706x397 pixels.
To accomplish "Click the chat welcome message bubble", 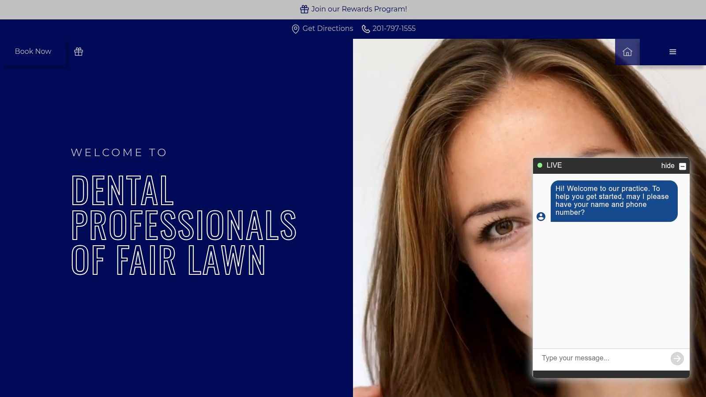I will pyautogui.click(x=614, y=201).
